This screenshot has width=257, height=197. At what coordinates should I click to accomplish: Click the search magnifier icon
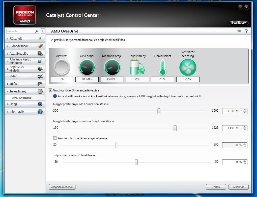37,31
